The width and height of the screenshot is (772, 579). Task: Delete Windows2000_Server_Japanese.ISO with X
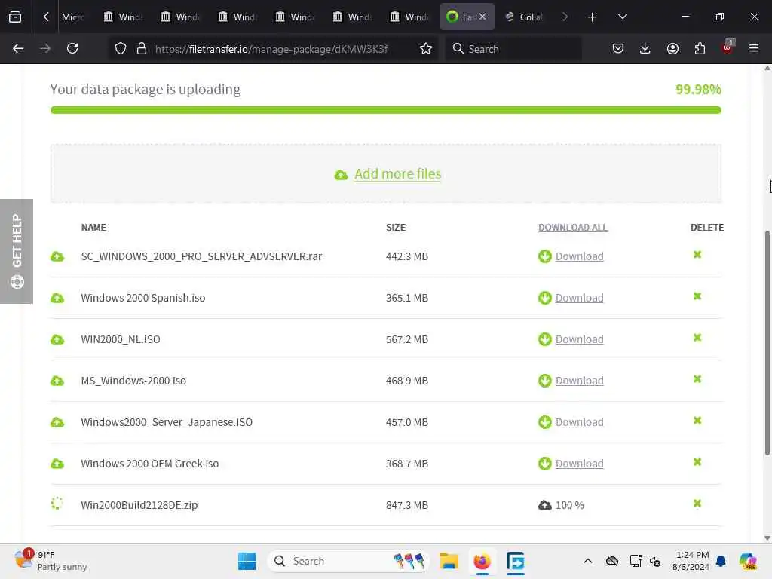(697, 421)
